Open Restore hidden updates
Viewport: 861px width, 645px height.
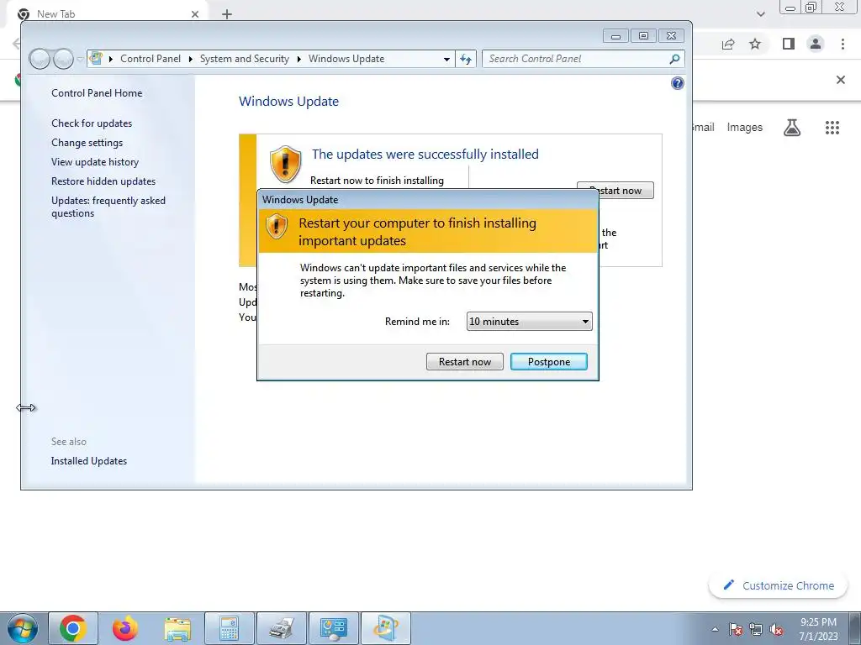[103, 181]
